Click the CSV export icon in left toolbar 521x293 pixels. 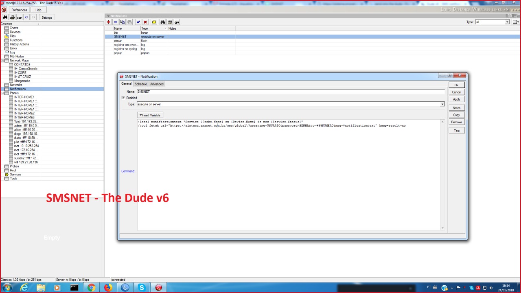pos(19,17)
